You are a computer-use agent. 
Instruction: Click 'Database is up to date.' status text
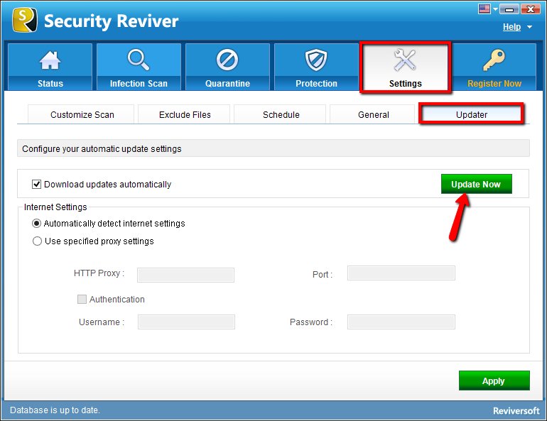(55, 410)
